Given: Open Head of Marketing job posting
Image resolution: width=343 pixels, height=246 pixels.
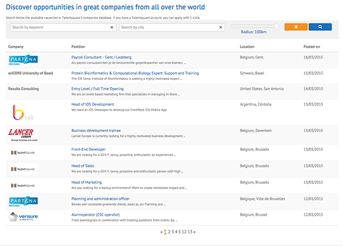Looking at the screenshot, I should click(x=86, y=182).
